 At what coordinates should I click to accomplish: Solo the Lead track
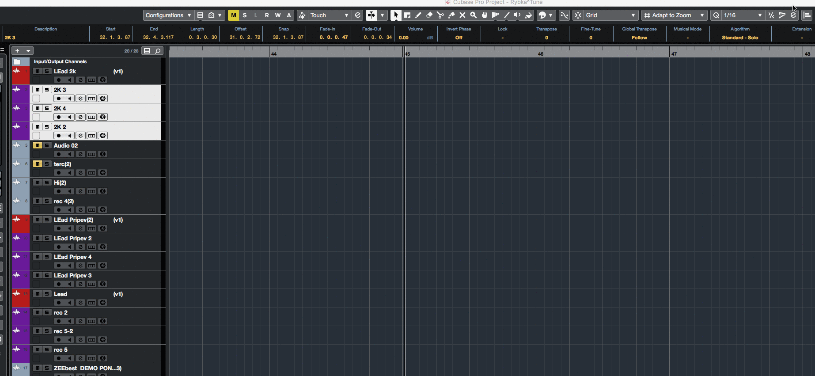pos(46,294)
